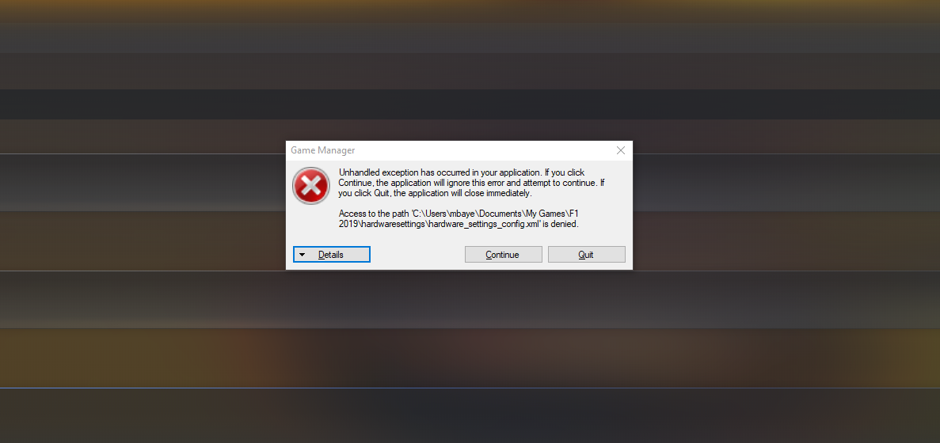
Task: Select the white cross inside error icon
Action: coord(310,186)
